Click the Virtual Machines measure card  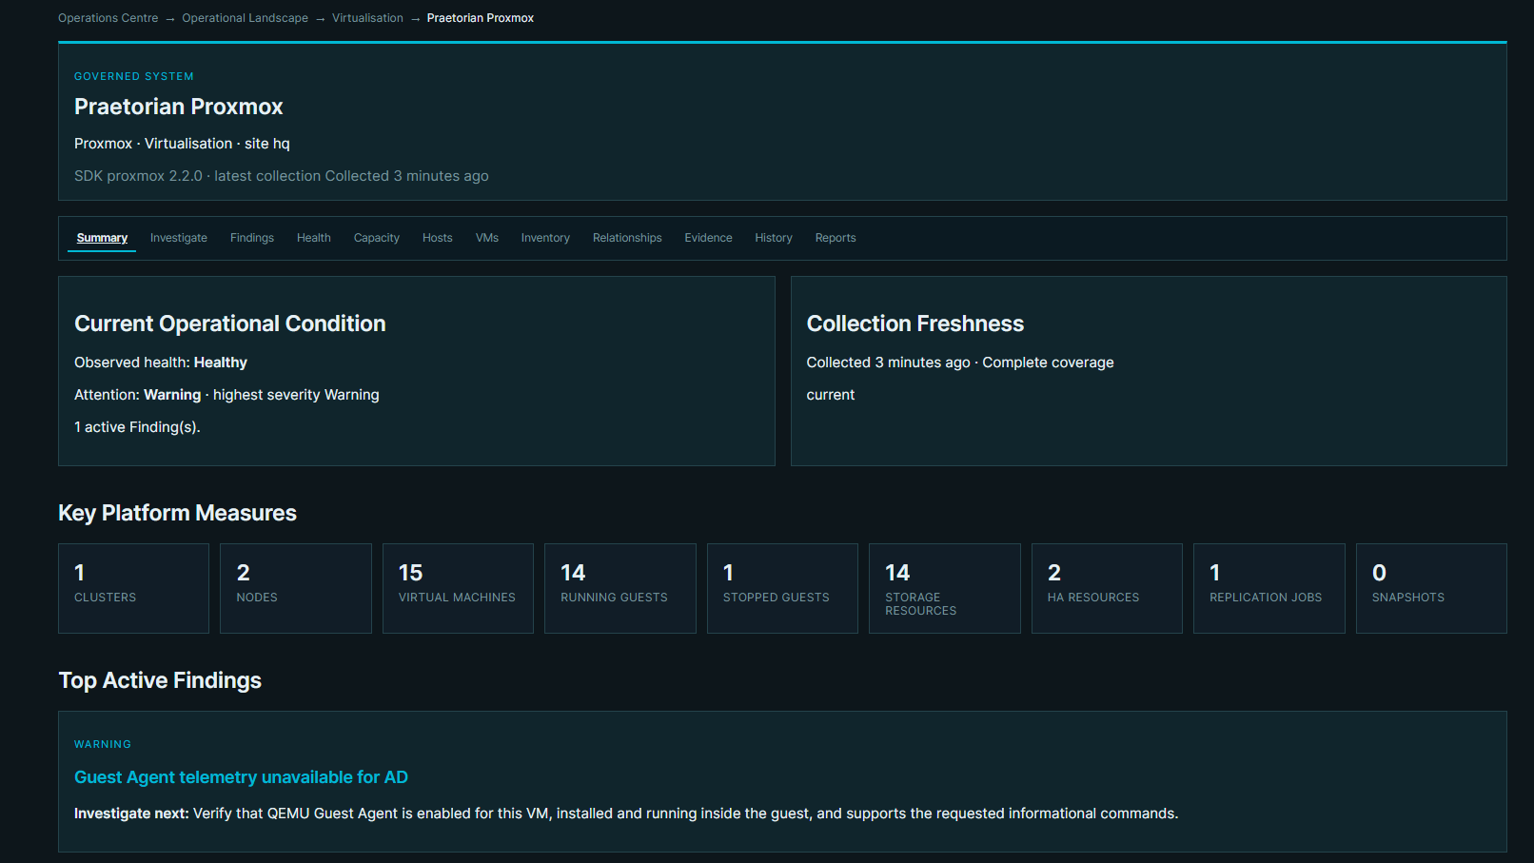coord(458,588)
